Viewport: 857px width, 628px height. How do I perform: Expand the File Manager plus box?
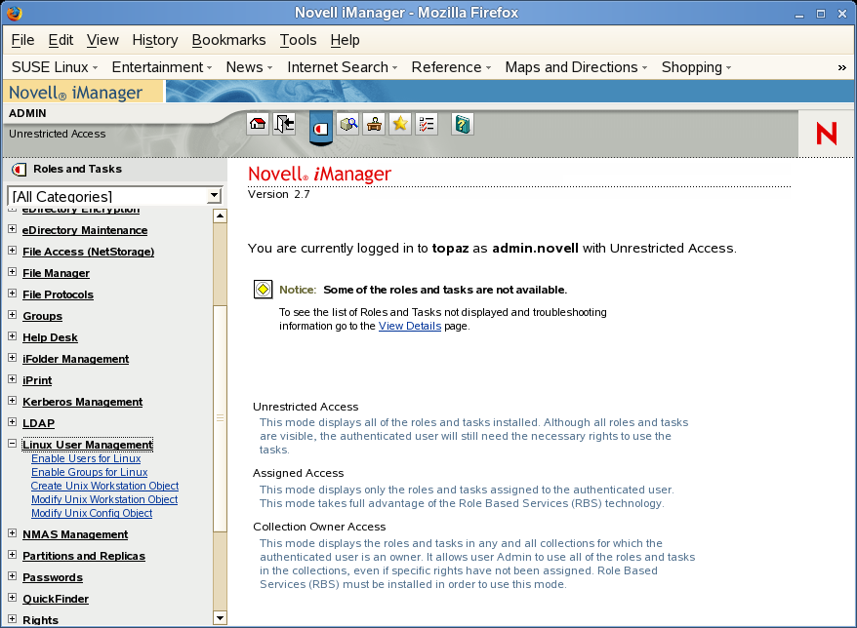12,272
